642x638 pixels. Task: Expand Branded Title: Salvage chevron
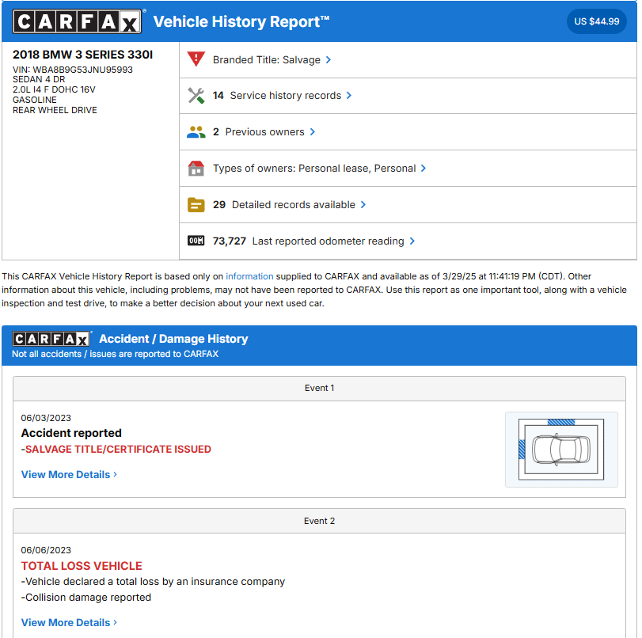point(329,59)
